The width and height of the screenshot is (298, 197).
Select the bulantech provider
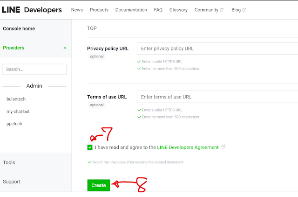point(16,99)
